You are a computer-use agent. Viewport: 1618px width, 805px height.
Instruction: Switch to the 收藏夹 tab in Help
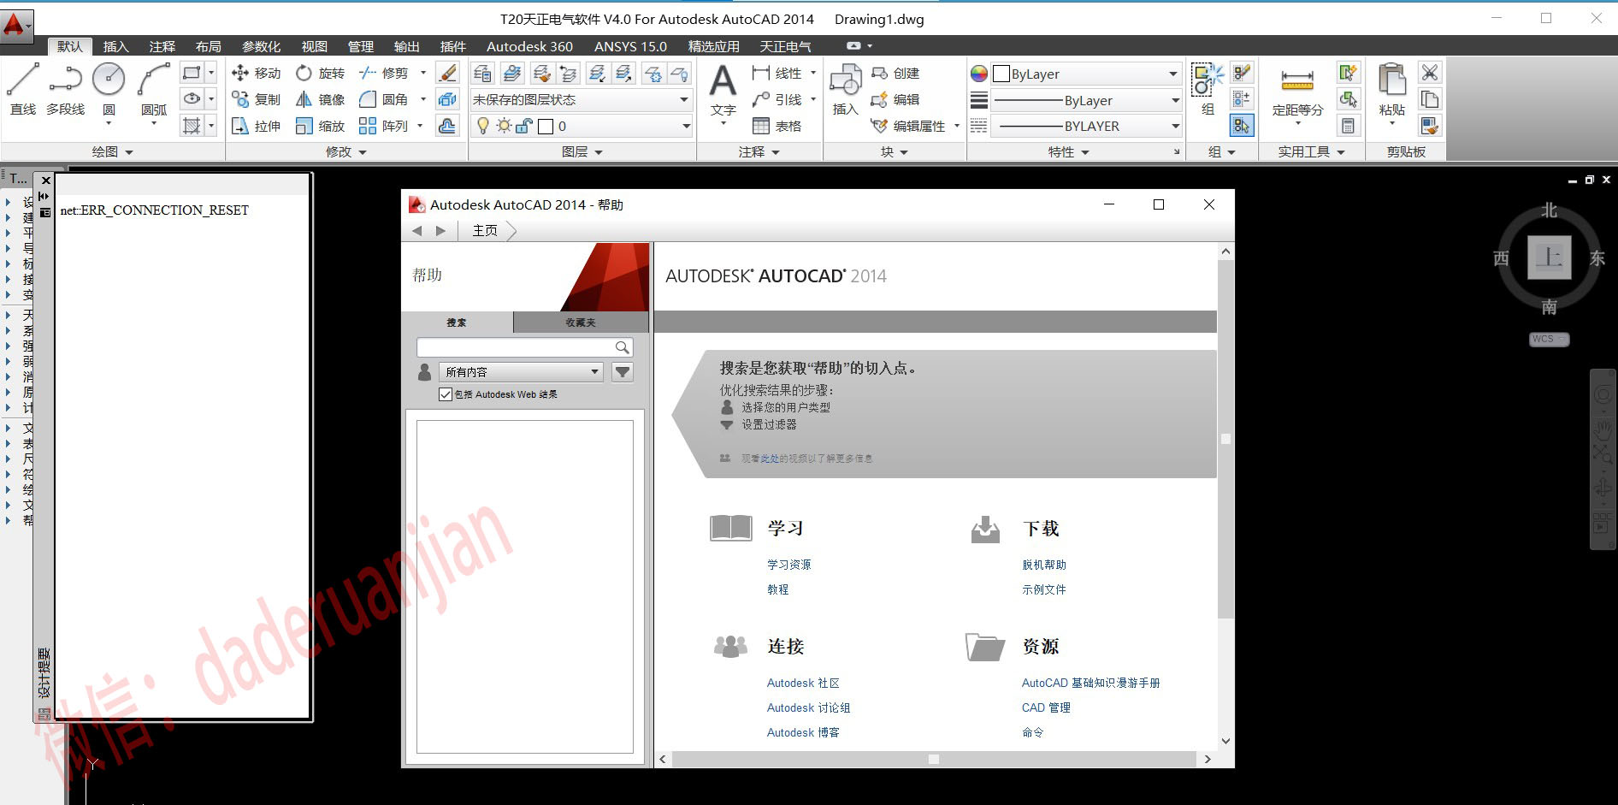coord(580,323)
